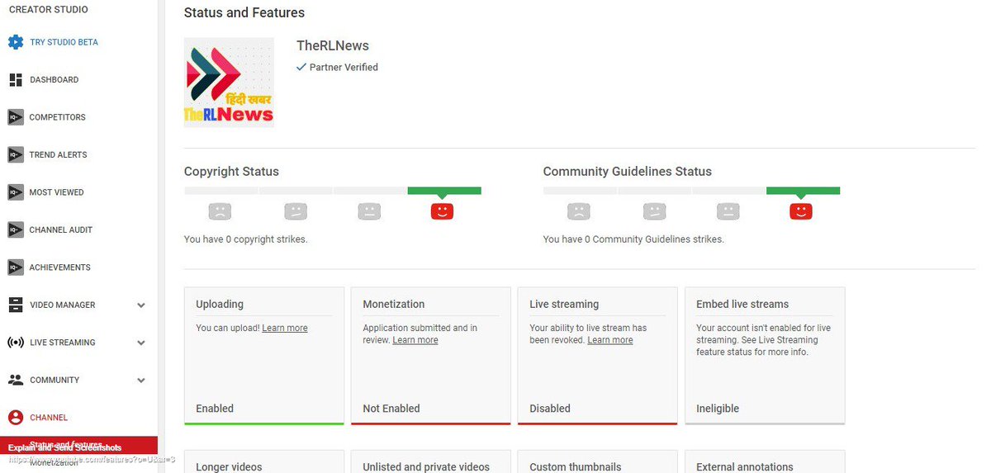
Task: Click the Trend Alerts sidebar icon
Action: 16,154
